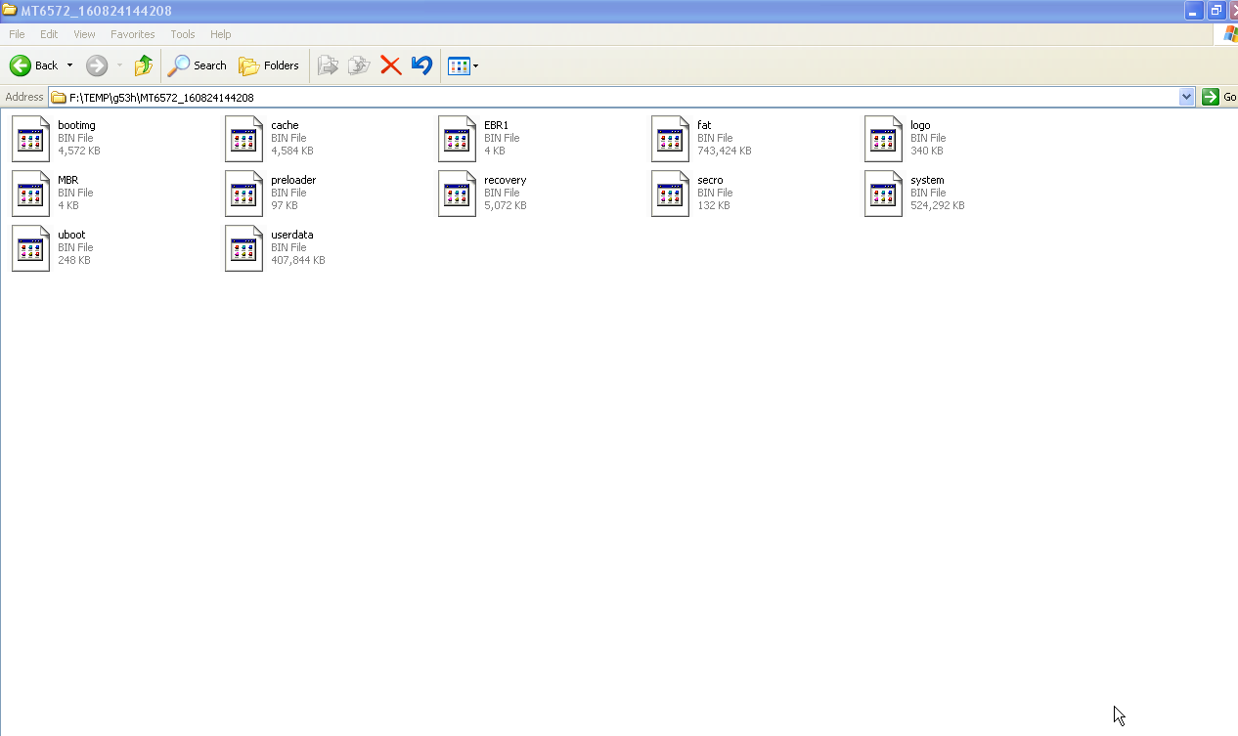This screenshot has width=1238, height=736.
Task: Select the uboot BIN file icon
Action: [x=30, y=248]
